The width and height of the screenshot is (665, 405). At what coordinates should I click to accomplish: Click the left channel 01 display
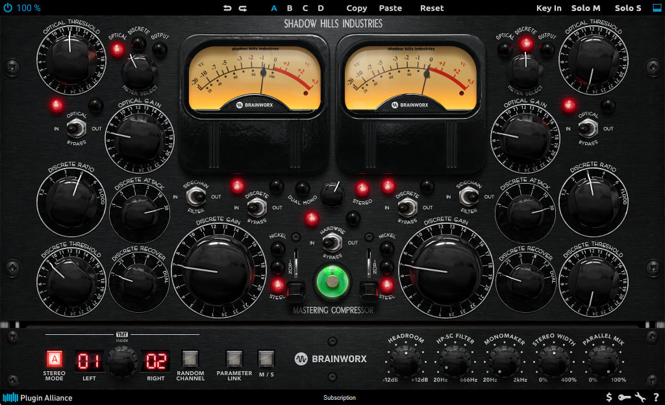coord(88,361)
